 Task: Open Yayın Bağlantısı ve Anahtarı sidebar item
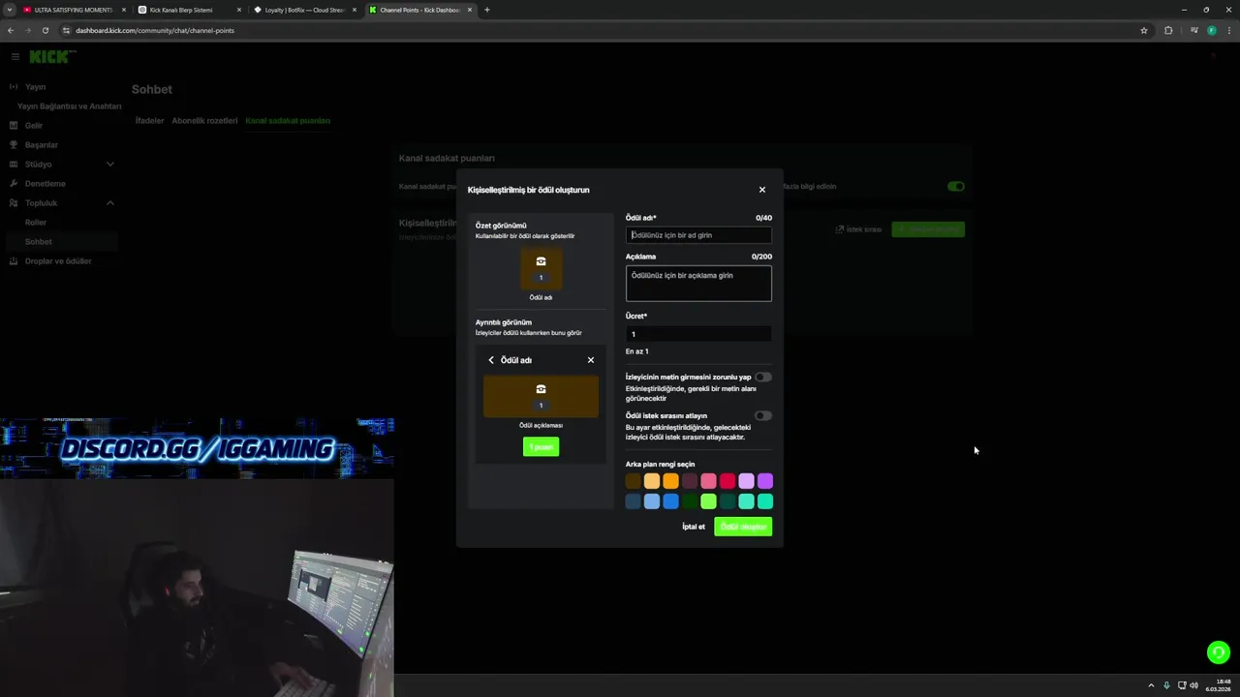pos(69,106)
